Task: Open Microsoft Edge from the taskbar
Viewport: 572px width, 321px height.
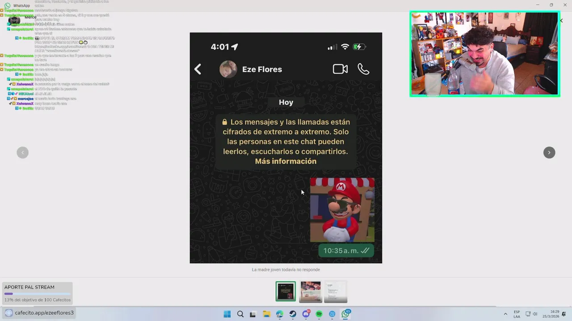Action: pos(280,314)
